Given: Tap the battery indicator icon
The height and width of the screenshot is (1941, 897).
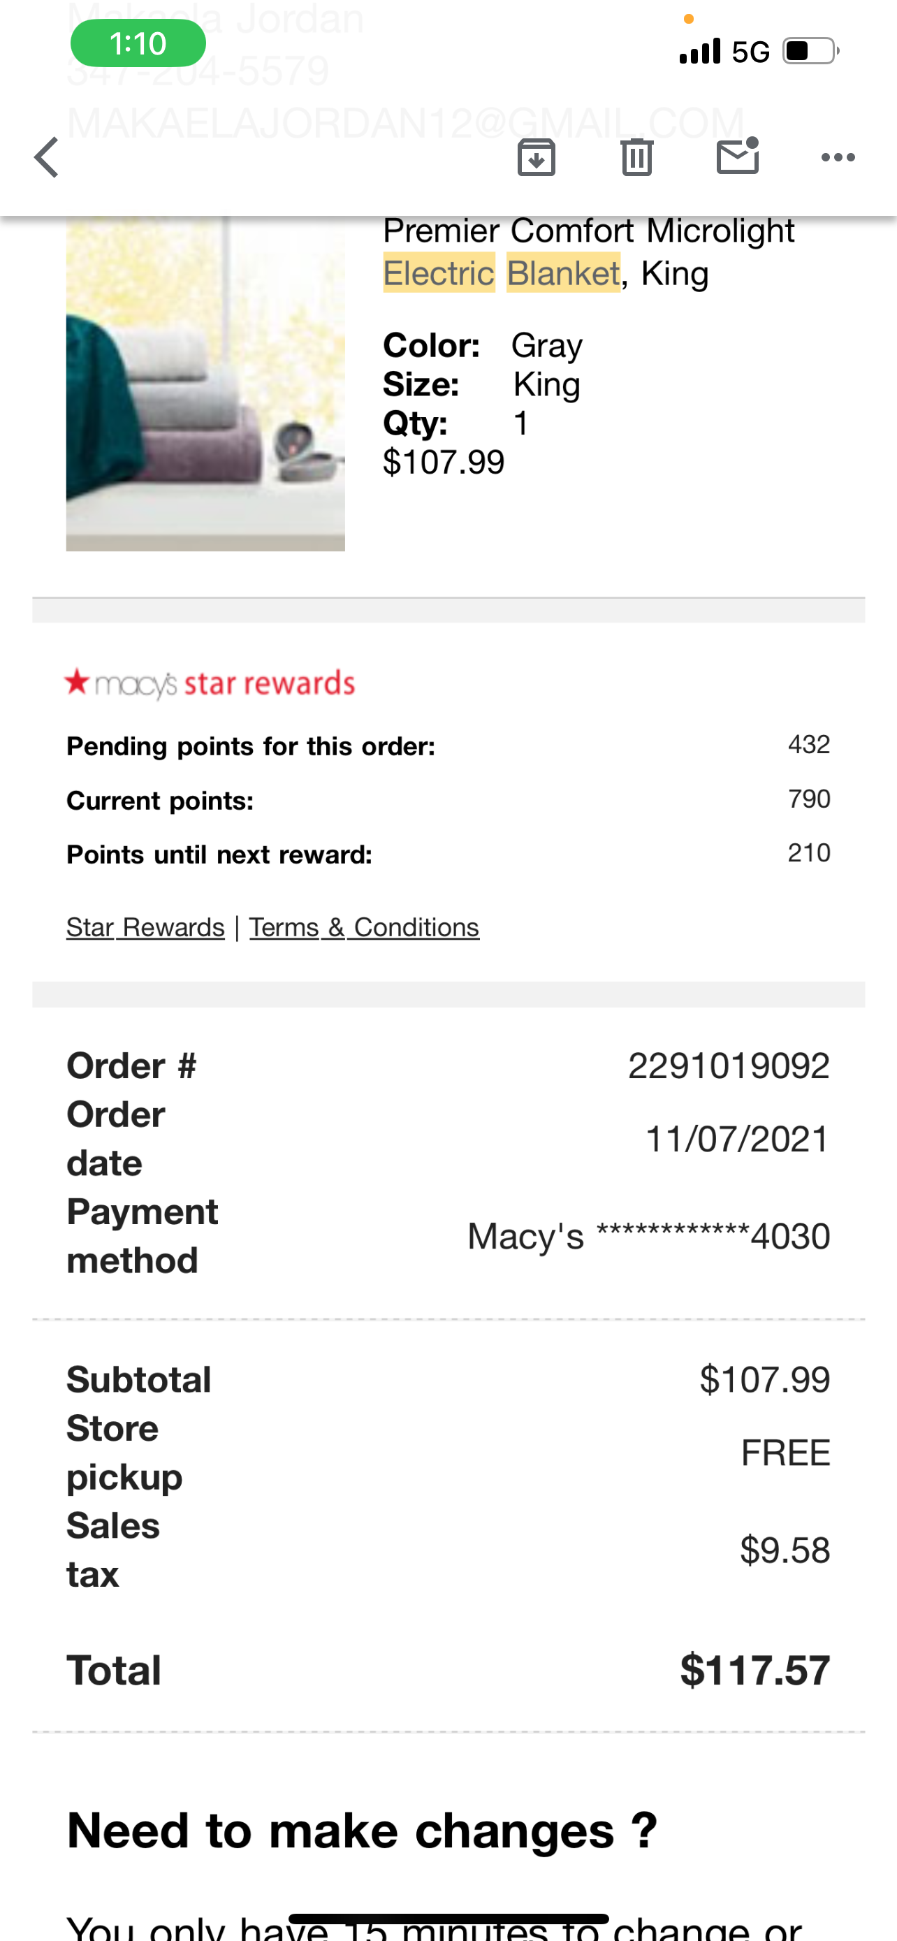Looking at the screenshot, I should point(811,51).
